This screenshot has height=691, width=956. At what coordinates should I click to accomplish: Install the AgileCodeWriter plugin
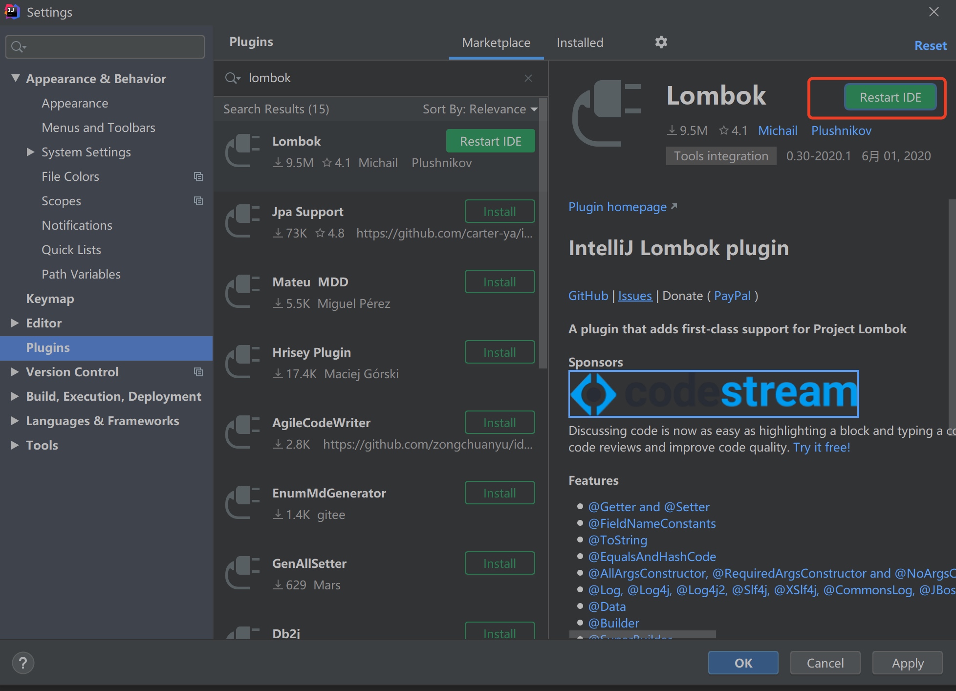(x=500, y=423)
